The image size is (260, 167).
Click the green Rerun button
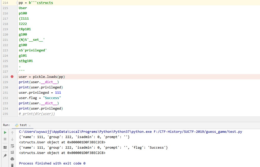[5, 132]
